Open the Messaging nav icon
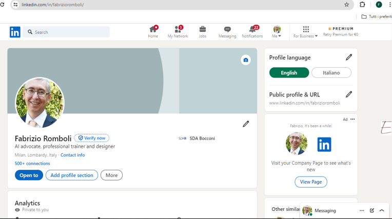This screenshot has width=392, height=219. (x=227, y=29)
